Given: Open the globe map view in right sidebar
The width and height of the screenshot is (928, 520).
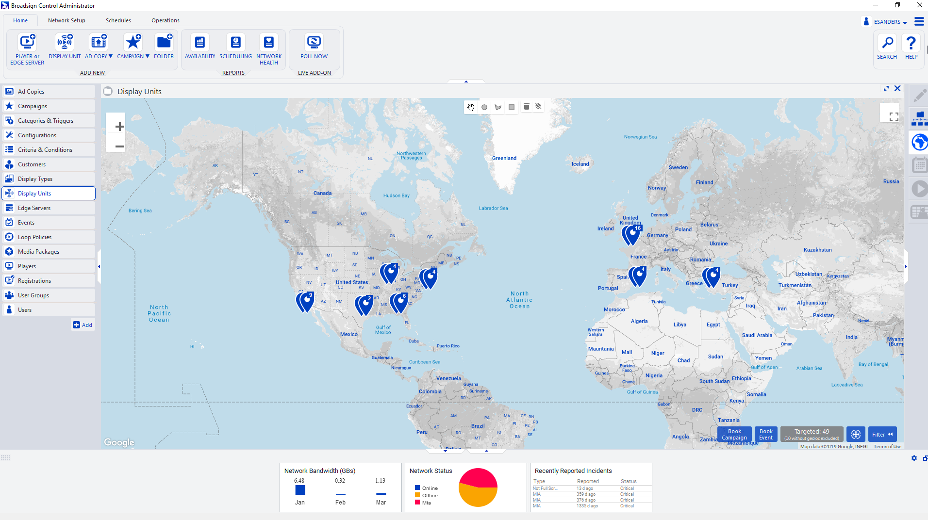Looking at the screenshot, I should [919, 143].
